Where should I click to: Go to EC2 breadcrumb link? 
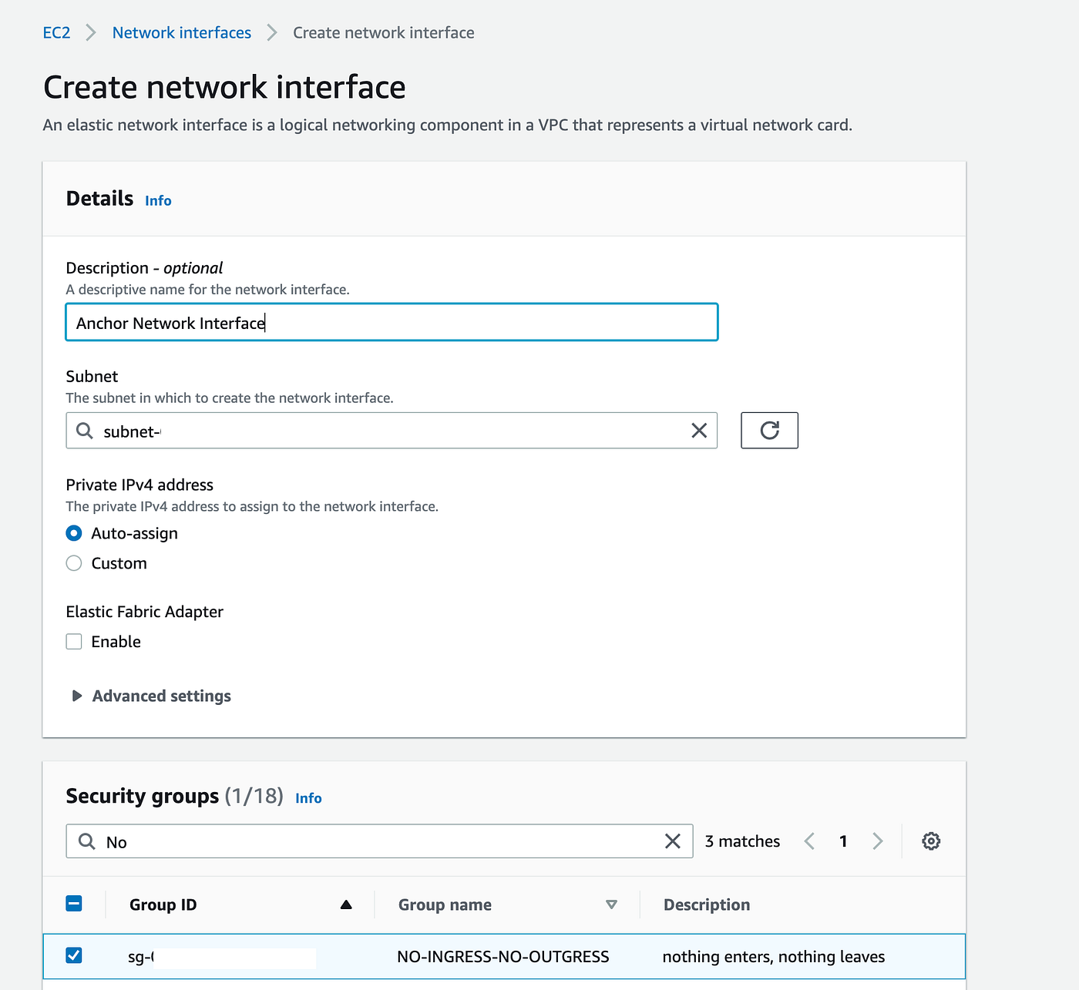point(56,32)
